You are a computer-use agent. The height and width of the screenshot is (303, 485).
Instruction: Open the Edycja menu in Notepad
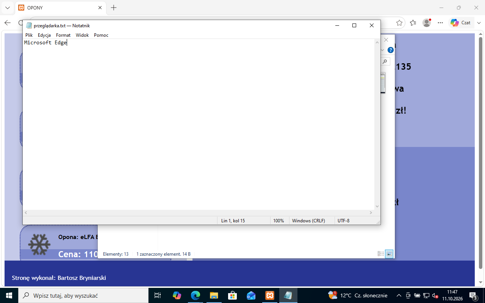(44, 35)
